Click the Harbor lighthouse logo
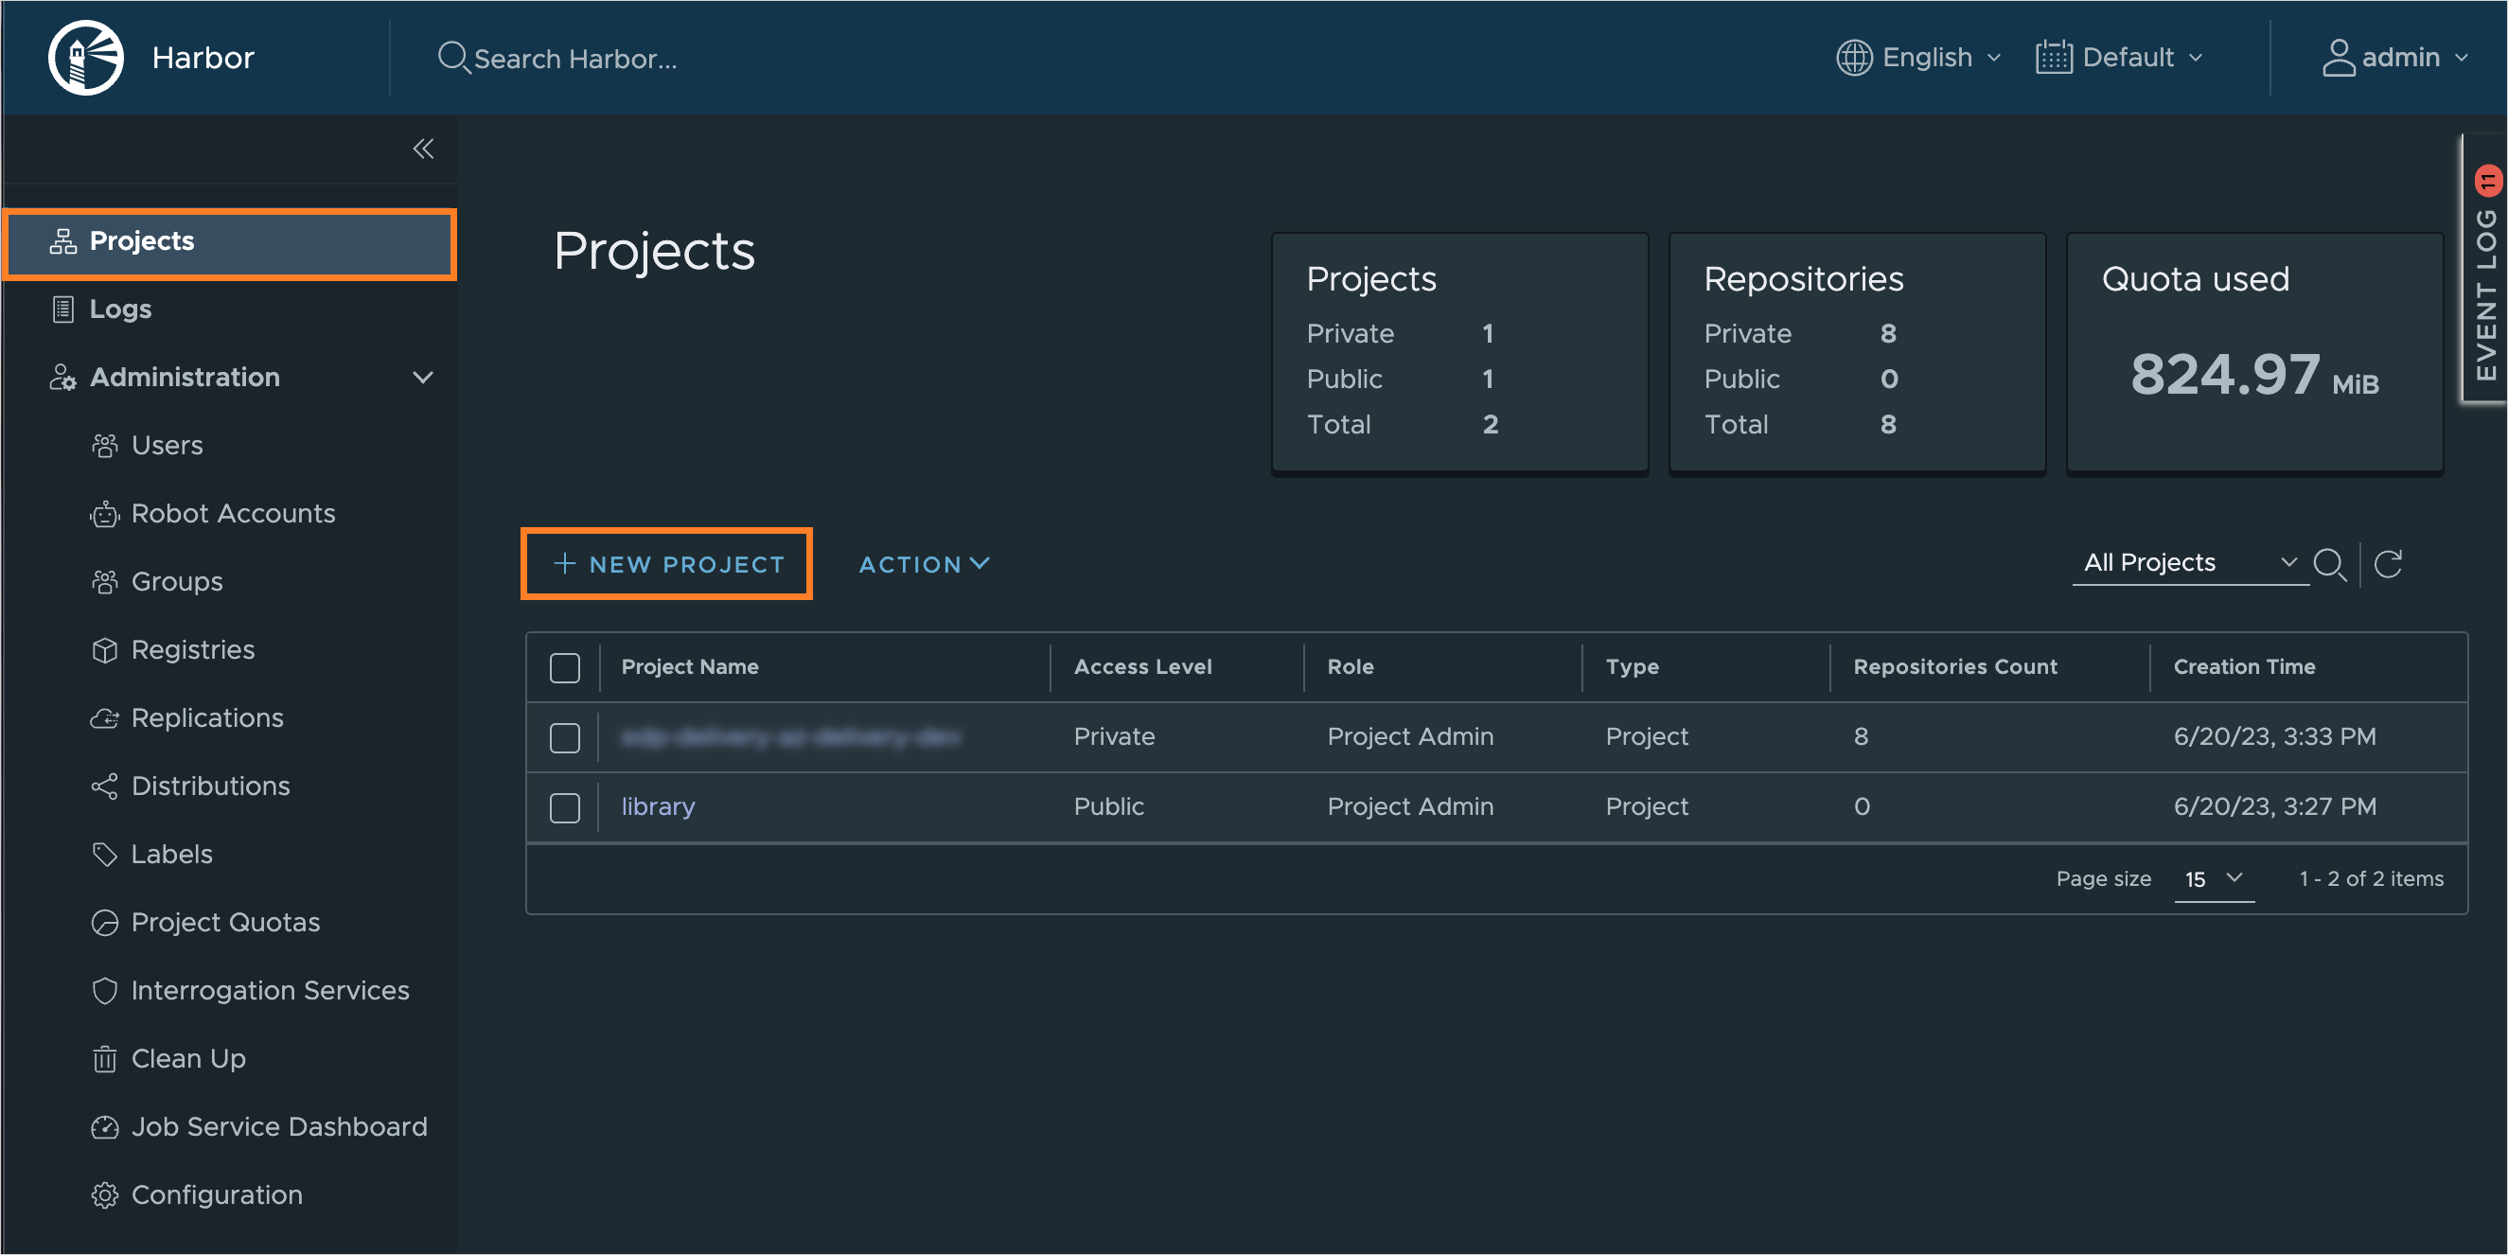Image resolution: width=2508 pixels, height=1255 pixels. [x=86, y=58]
